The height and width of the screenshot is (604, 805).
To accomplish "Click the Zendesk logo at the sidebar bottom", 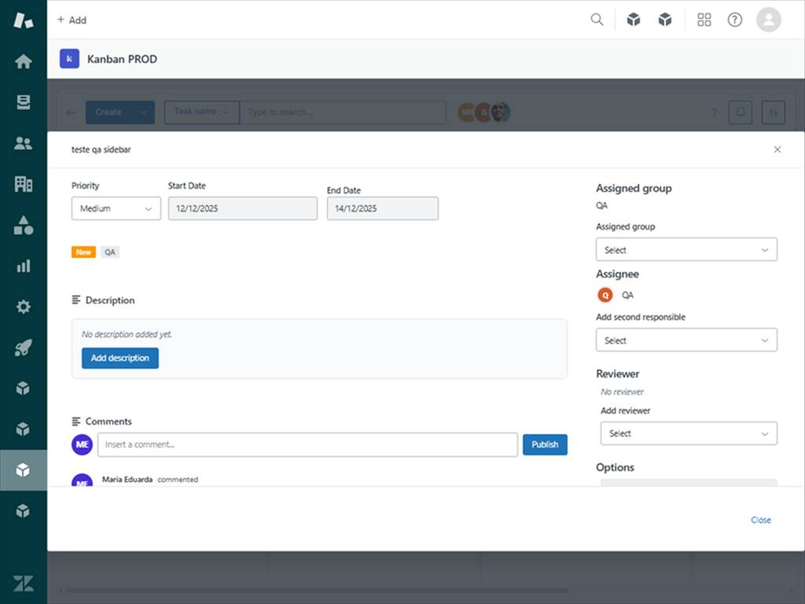I will click(23, 583).
